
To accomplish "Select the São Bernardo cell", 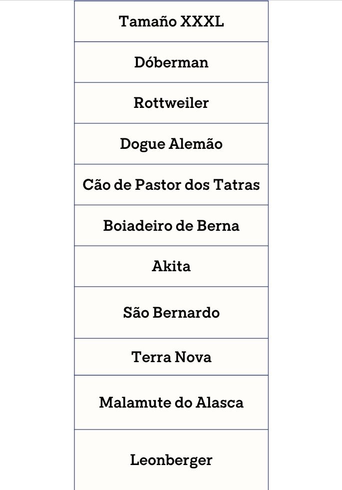I will (x=171, y=313).
